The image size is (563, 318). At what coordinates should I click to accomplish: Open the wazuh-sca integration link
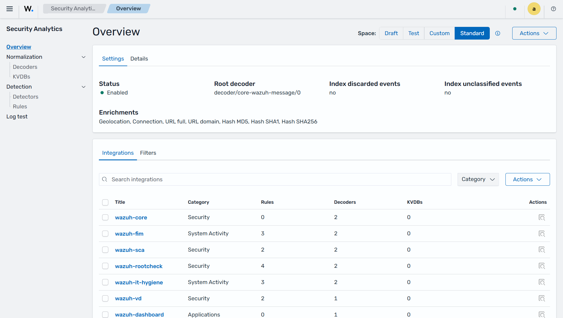point(130,250)
